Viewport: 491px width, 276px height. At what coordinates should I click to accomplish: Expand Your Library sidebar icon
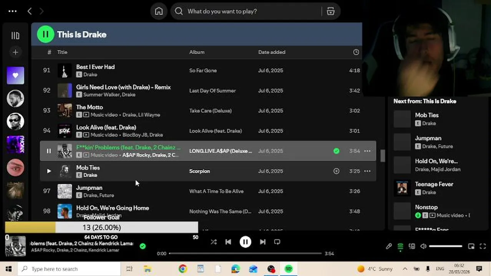pos(15,36)
